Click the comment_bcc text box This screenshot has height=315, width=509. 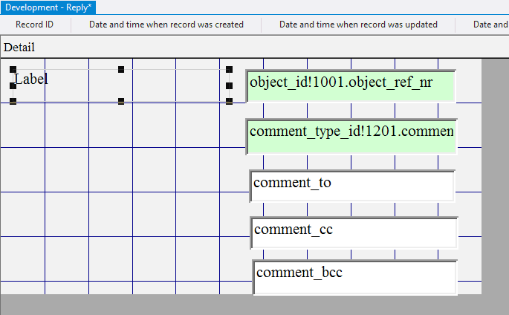point(354,276)
